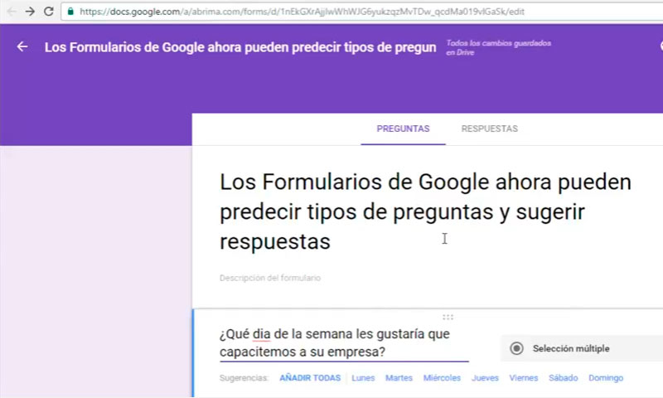
Task: Click AÑADIR TODAS suggestions button
Action: pyautogui.click(x=310, y=378)
